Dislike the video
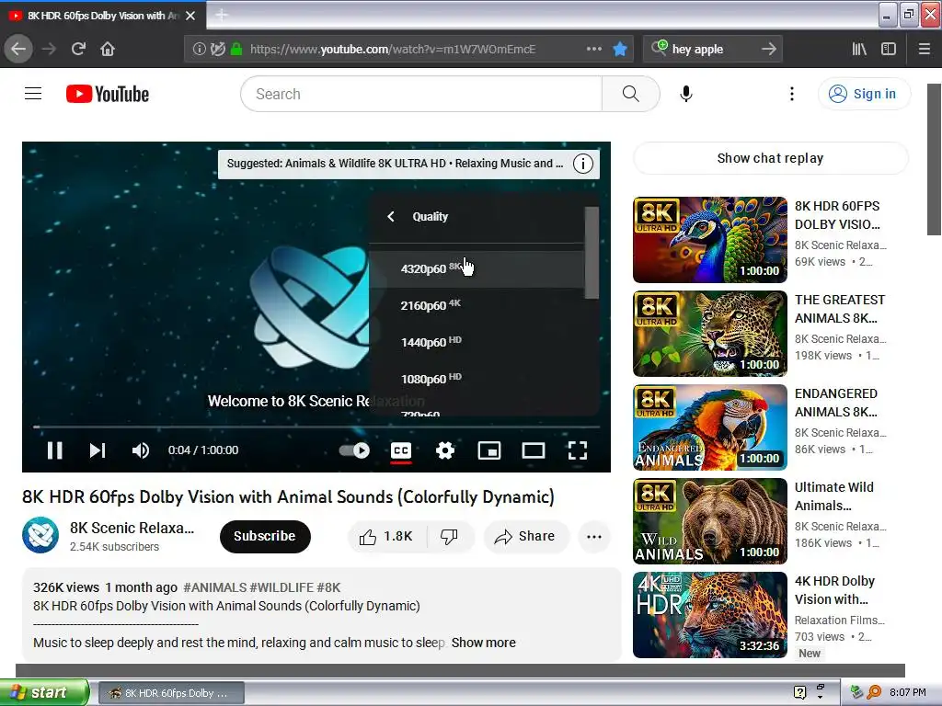This screenshot has height=706, width=942. coord(449,536)
